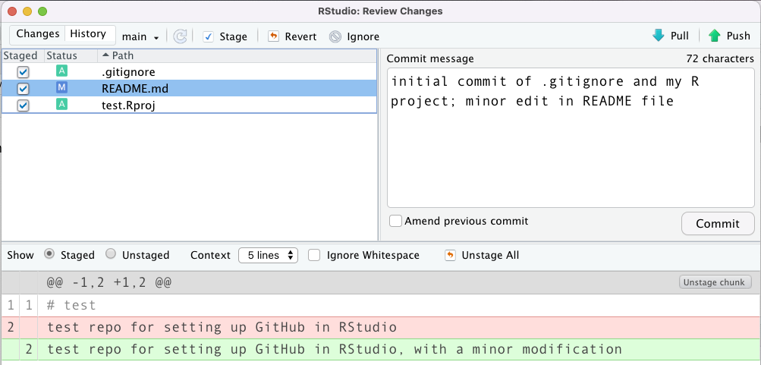Enable Amend previous commit checkbox

coord(395,222)
